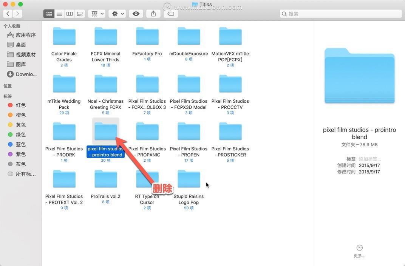Switch to gallery view
The width and height of the screenshot is (405, 266).
[x=80, y=14]
